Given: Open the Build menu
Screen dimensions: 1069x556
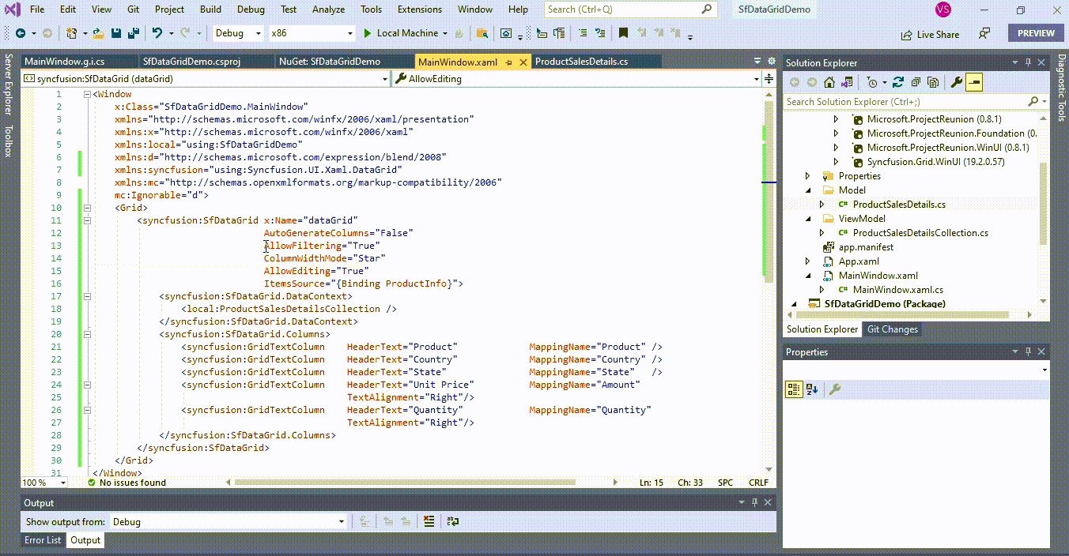Looking at the screenshot, I should [210, 9].
